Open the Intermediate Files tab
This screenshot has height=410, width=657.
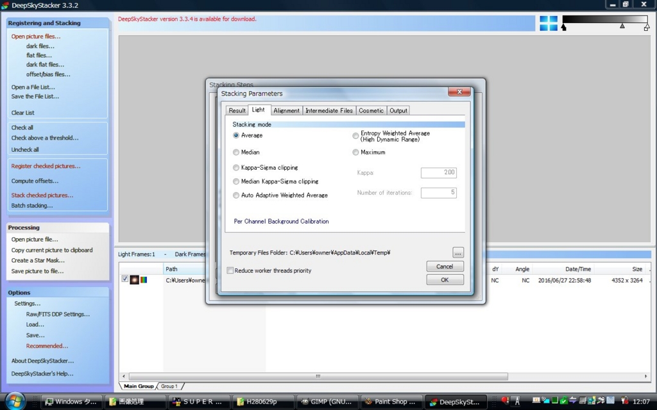click(329, 110)
